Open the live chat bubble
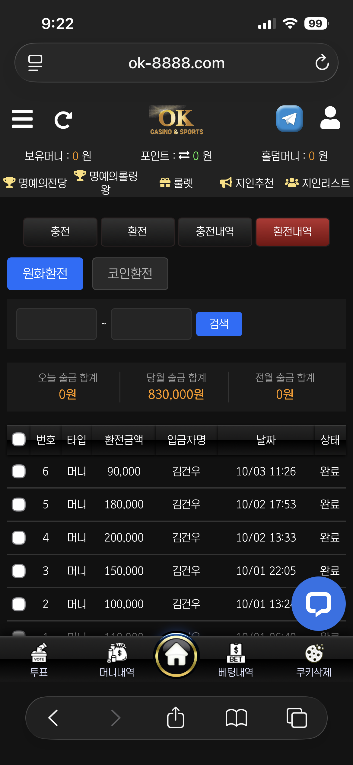 pos(318,603)
